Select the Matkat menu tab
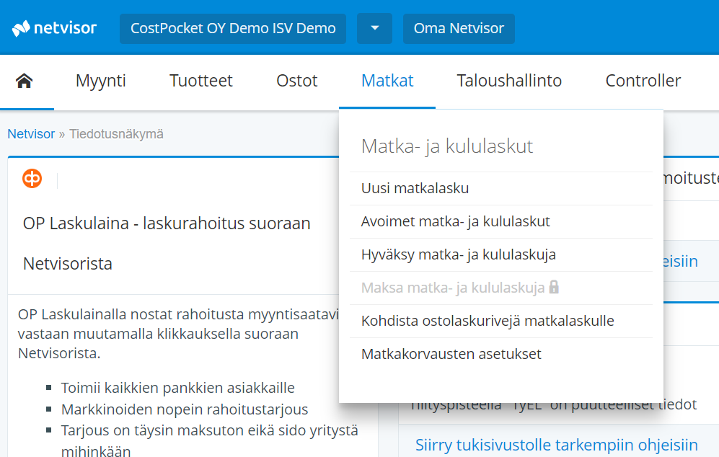The image size is (719, 457). pyautogui.click(x=387, y=81)
